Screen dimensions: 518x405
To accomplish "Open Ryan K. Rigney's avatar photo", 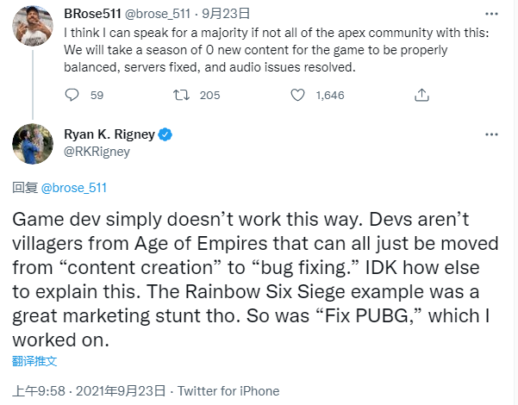I will pos(34,143).
